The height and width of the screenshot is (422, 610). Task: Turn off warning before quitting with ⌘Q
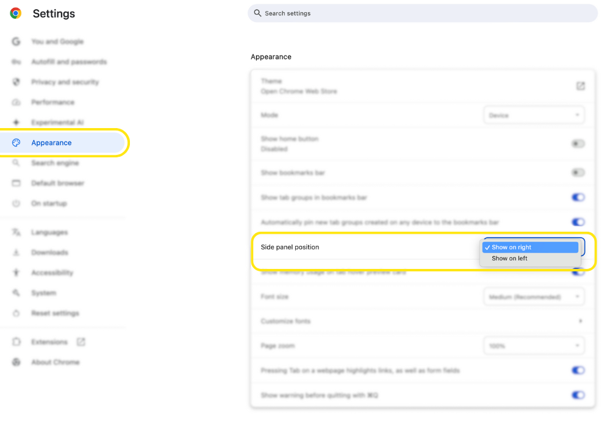pyautogui.click(x=578, y=395)
